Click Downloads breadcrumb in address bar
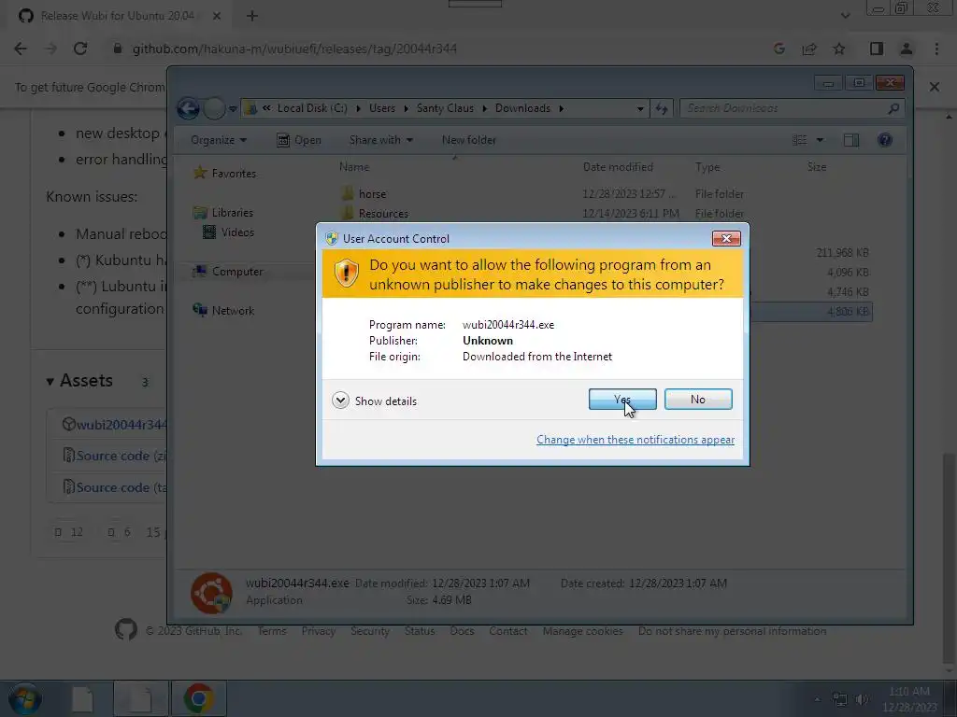 522,108
